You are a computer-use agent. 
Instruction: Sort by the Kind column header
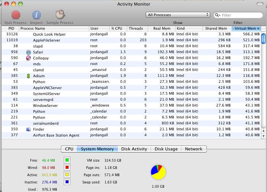tap(189, 28)
